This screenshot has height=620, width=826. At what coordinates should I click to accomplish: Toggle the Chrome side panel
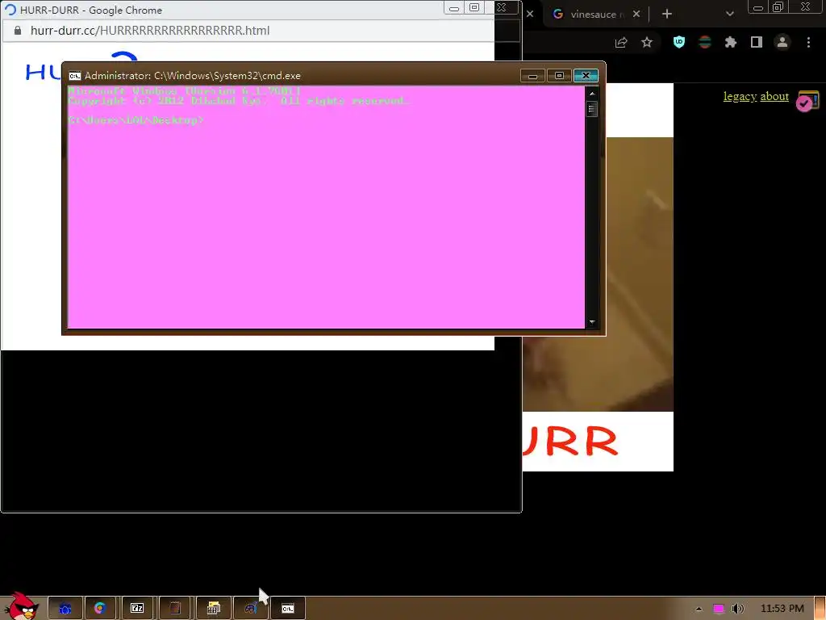click(x=757, y=42)
